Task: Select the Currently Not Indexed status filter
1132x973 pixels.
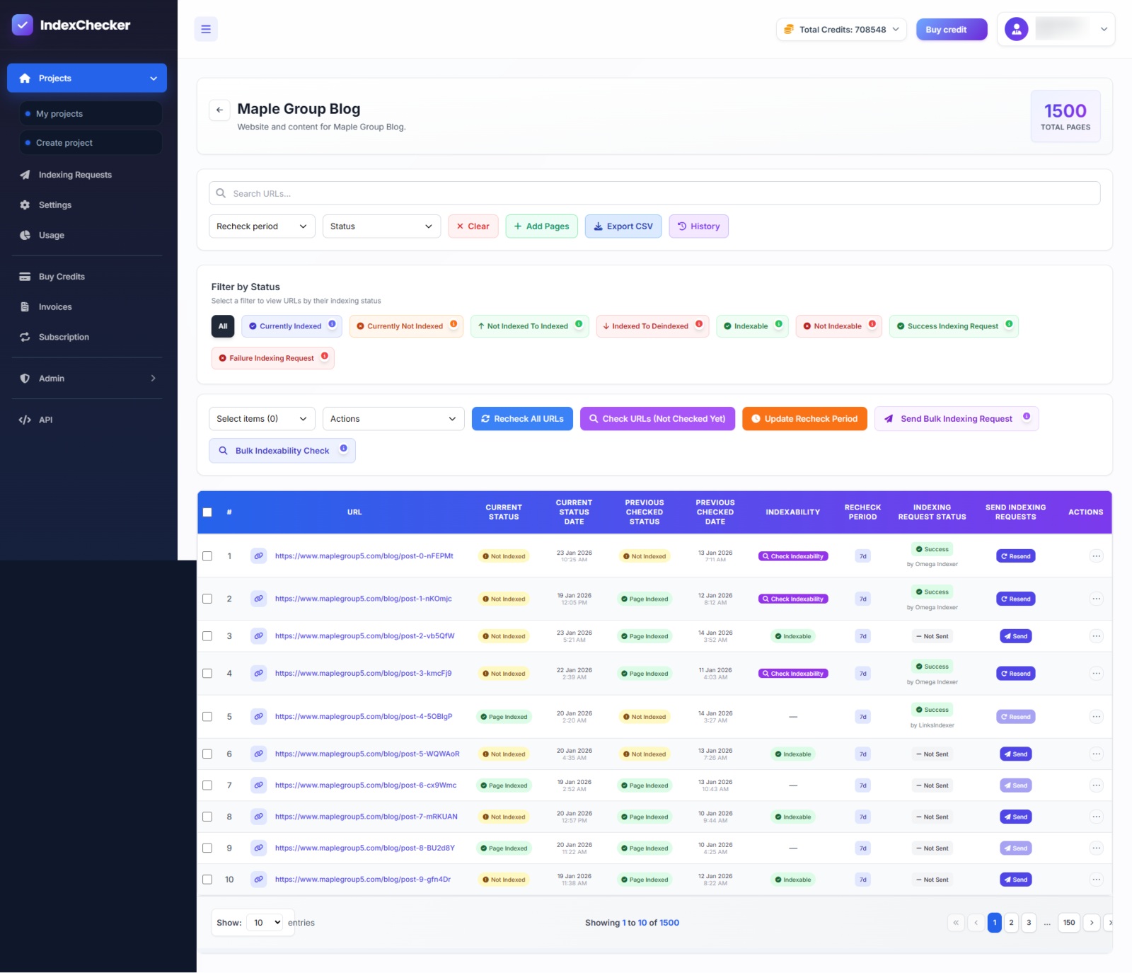Action: click(x=406, y=326)
